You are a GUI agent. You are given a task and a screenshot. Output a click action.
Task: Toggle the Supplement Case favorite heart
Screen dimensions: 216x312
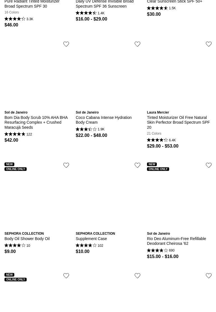point(137,166)
